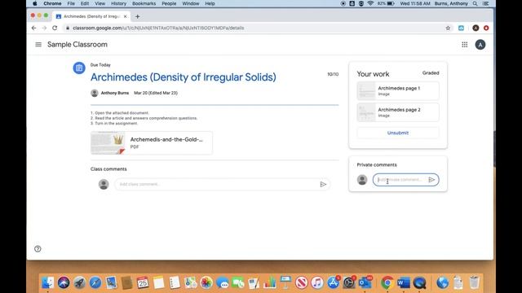522x293 pixels.
Task: Open the Chrome profile avatar
Action: 476,28
